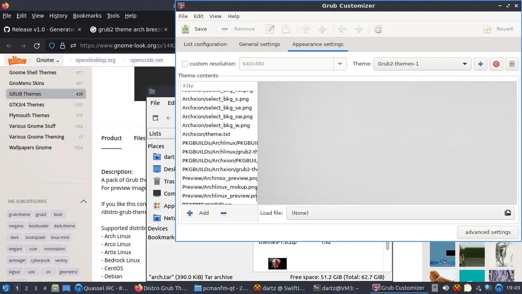Open dartz@VM3 terminal from taskbar
Viewport: 522px width, 294px height.
click(x=337, y=288)
